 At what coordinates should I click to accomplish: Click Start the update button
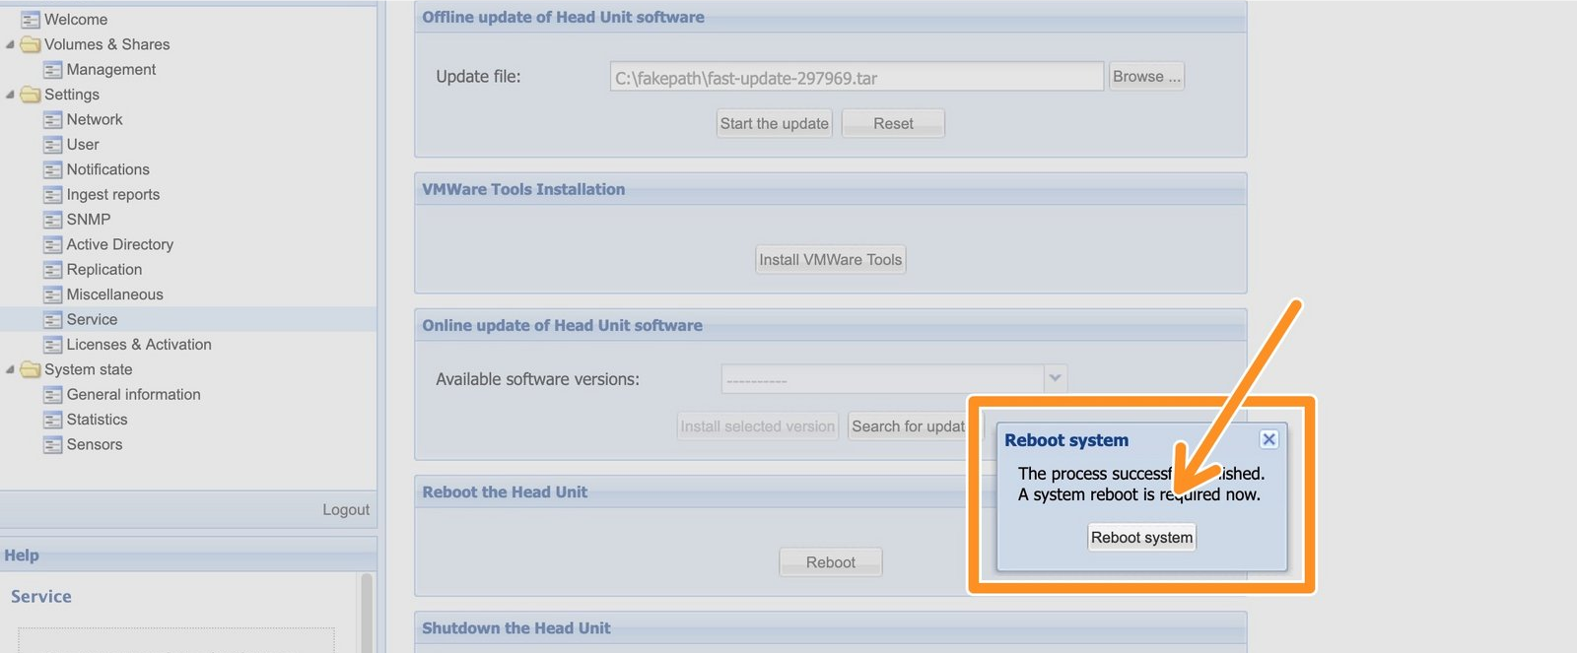pos(774,124)
